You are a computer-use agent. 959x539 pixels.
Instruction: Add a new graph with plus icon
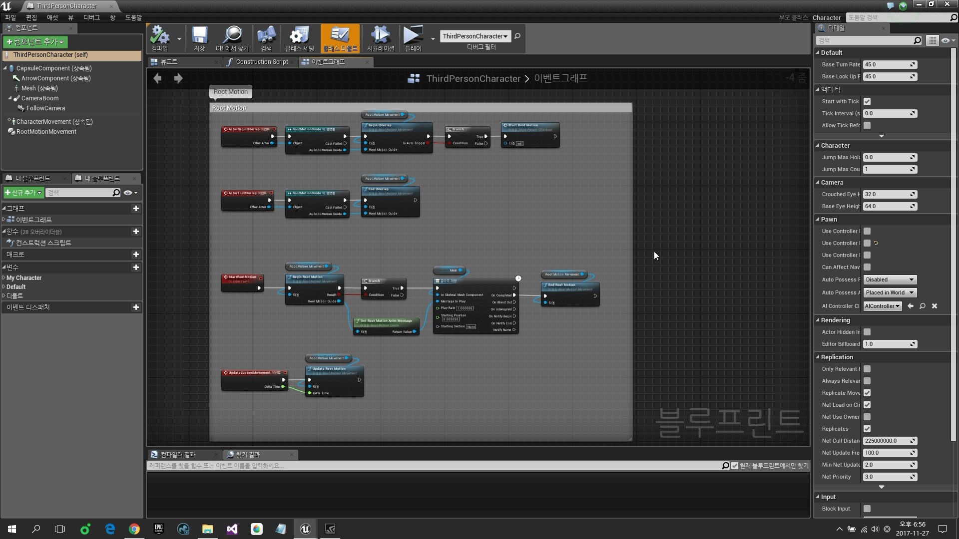point(136,208)
